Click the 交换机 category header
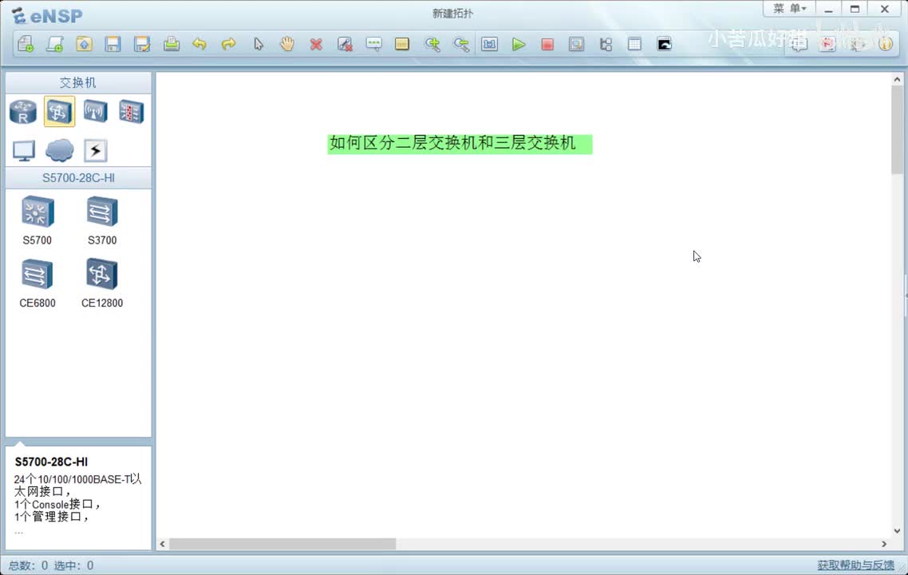 coord(78,82)
